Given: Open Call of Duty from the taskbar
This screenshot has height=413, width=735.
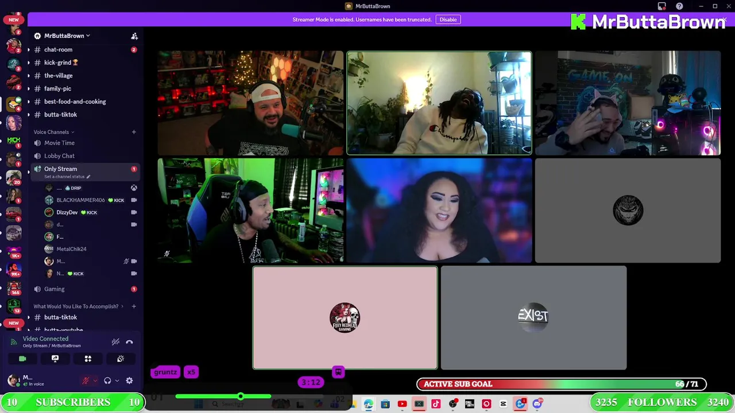Looking at the screenshot, I should point(470,404).
